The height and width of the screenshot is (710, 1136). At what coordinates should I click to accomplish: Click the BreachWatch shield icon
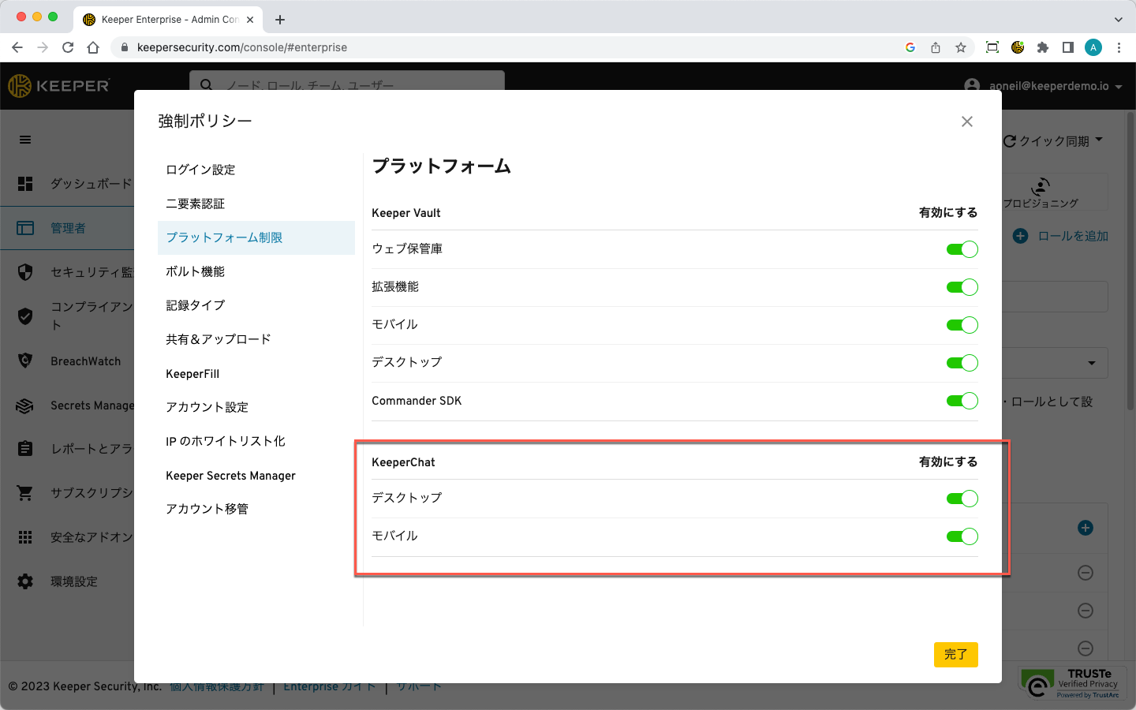tap(25, 361)
